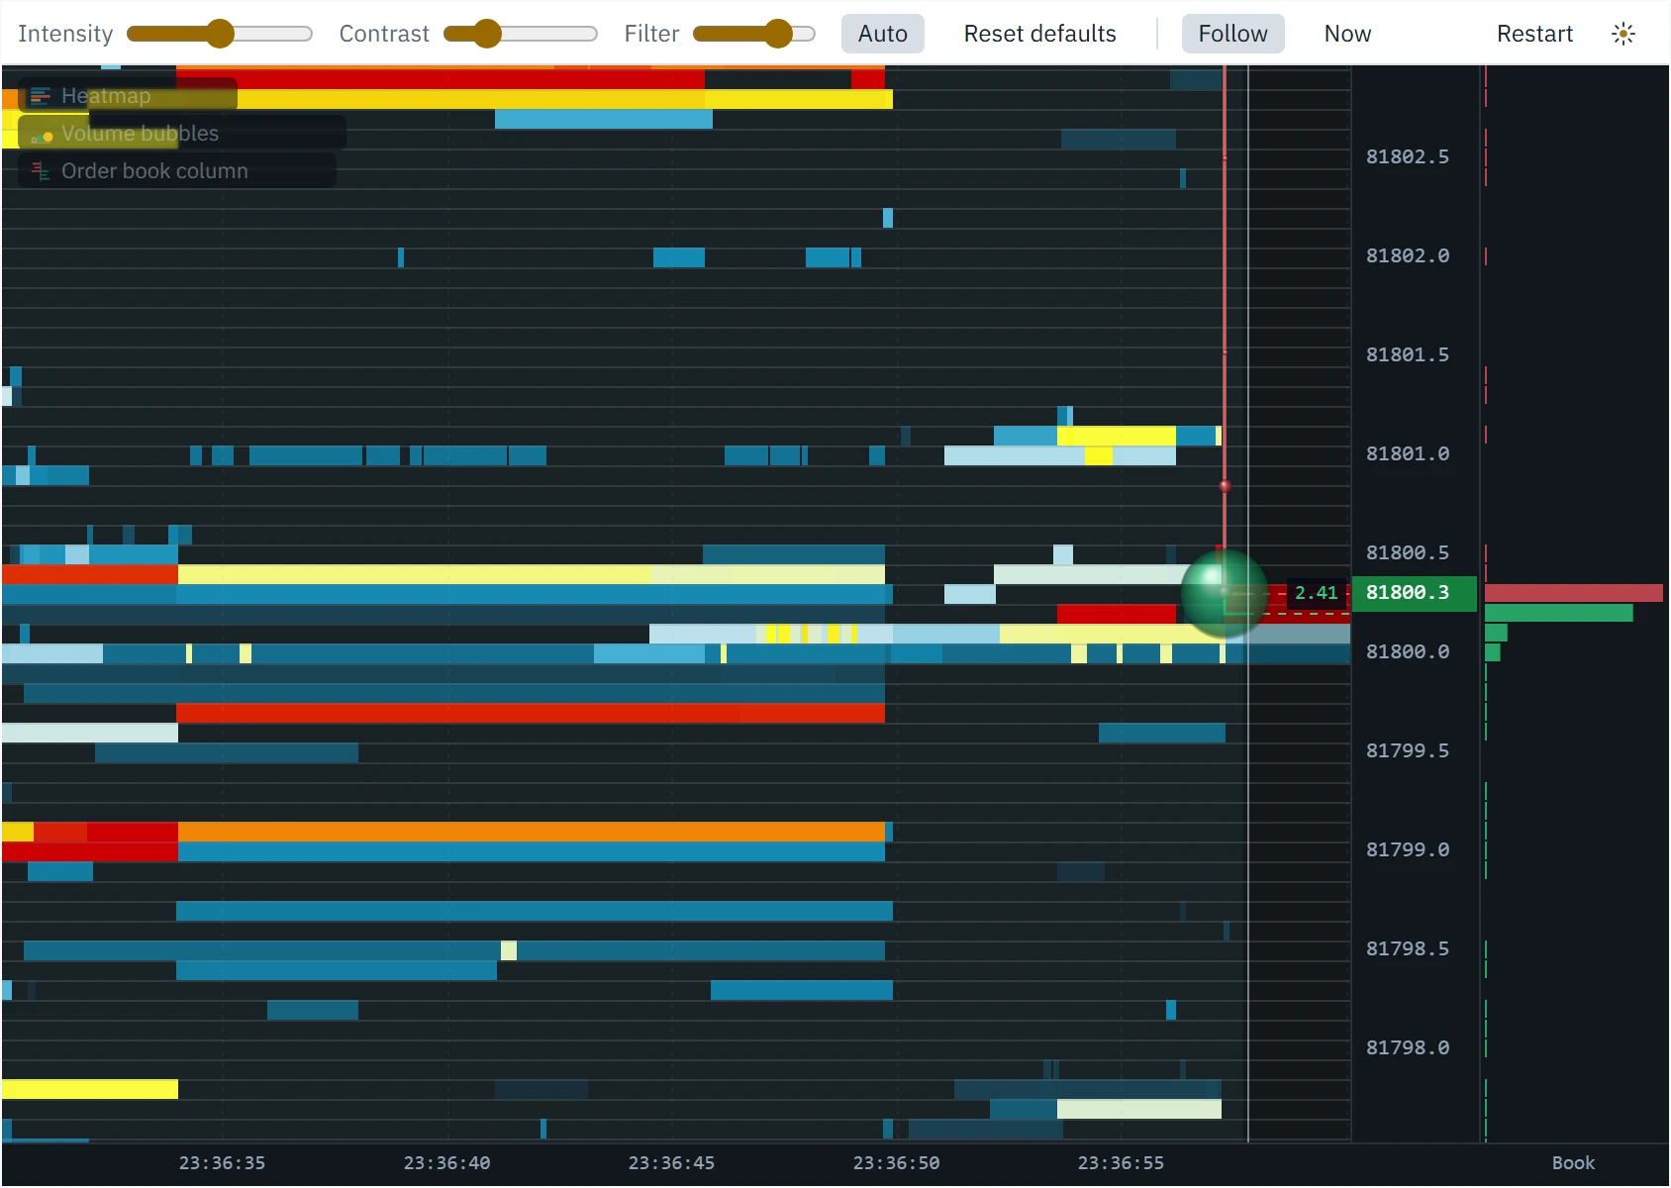Click the 81802.0 price label
This screenshot has width=1671, height=1188.
(x=1408, y=256)
